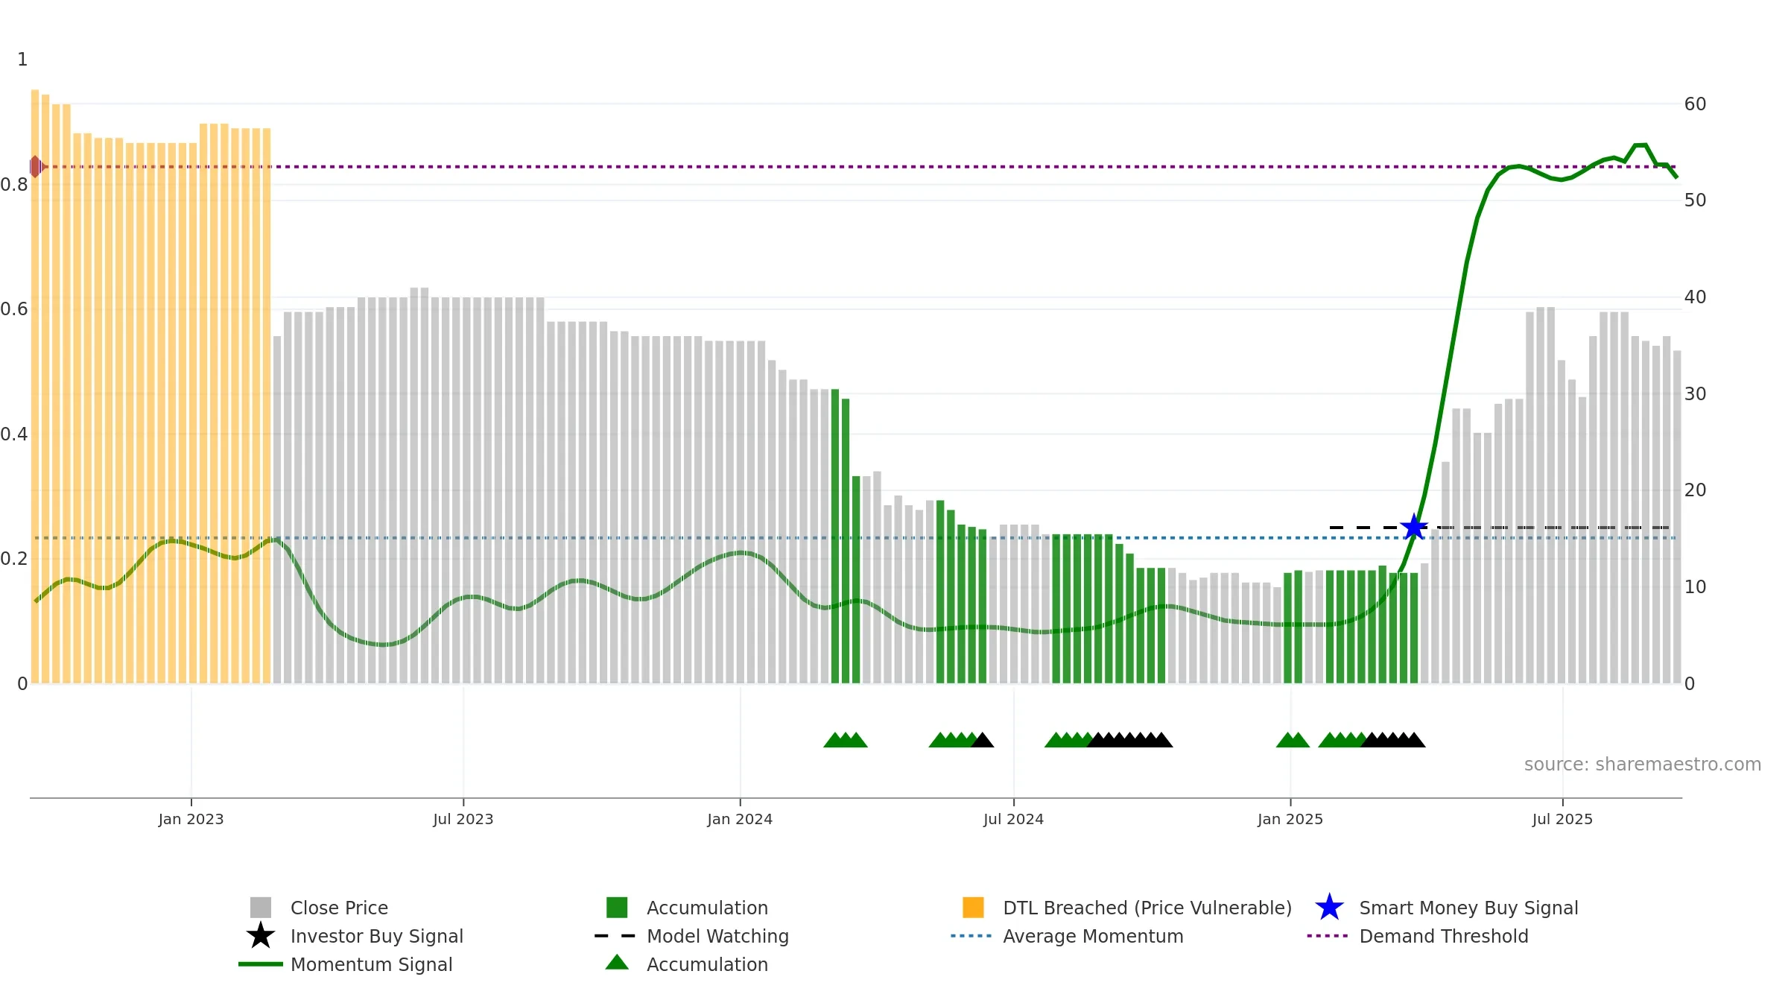
Task: Toggle the Model Watching legend label
Action: point(717,936)
